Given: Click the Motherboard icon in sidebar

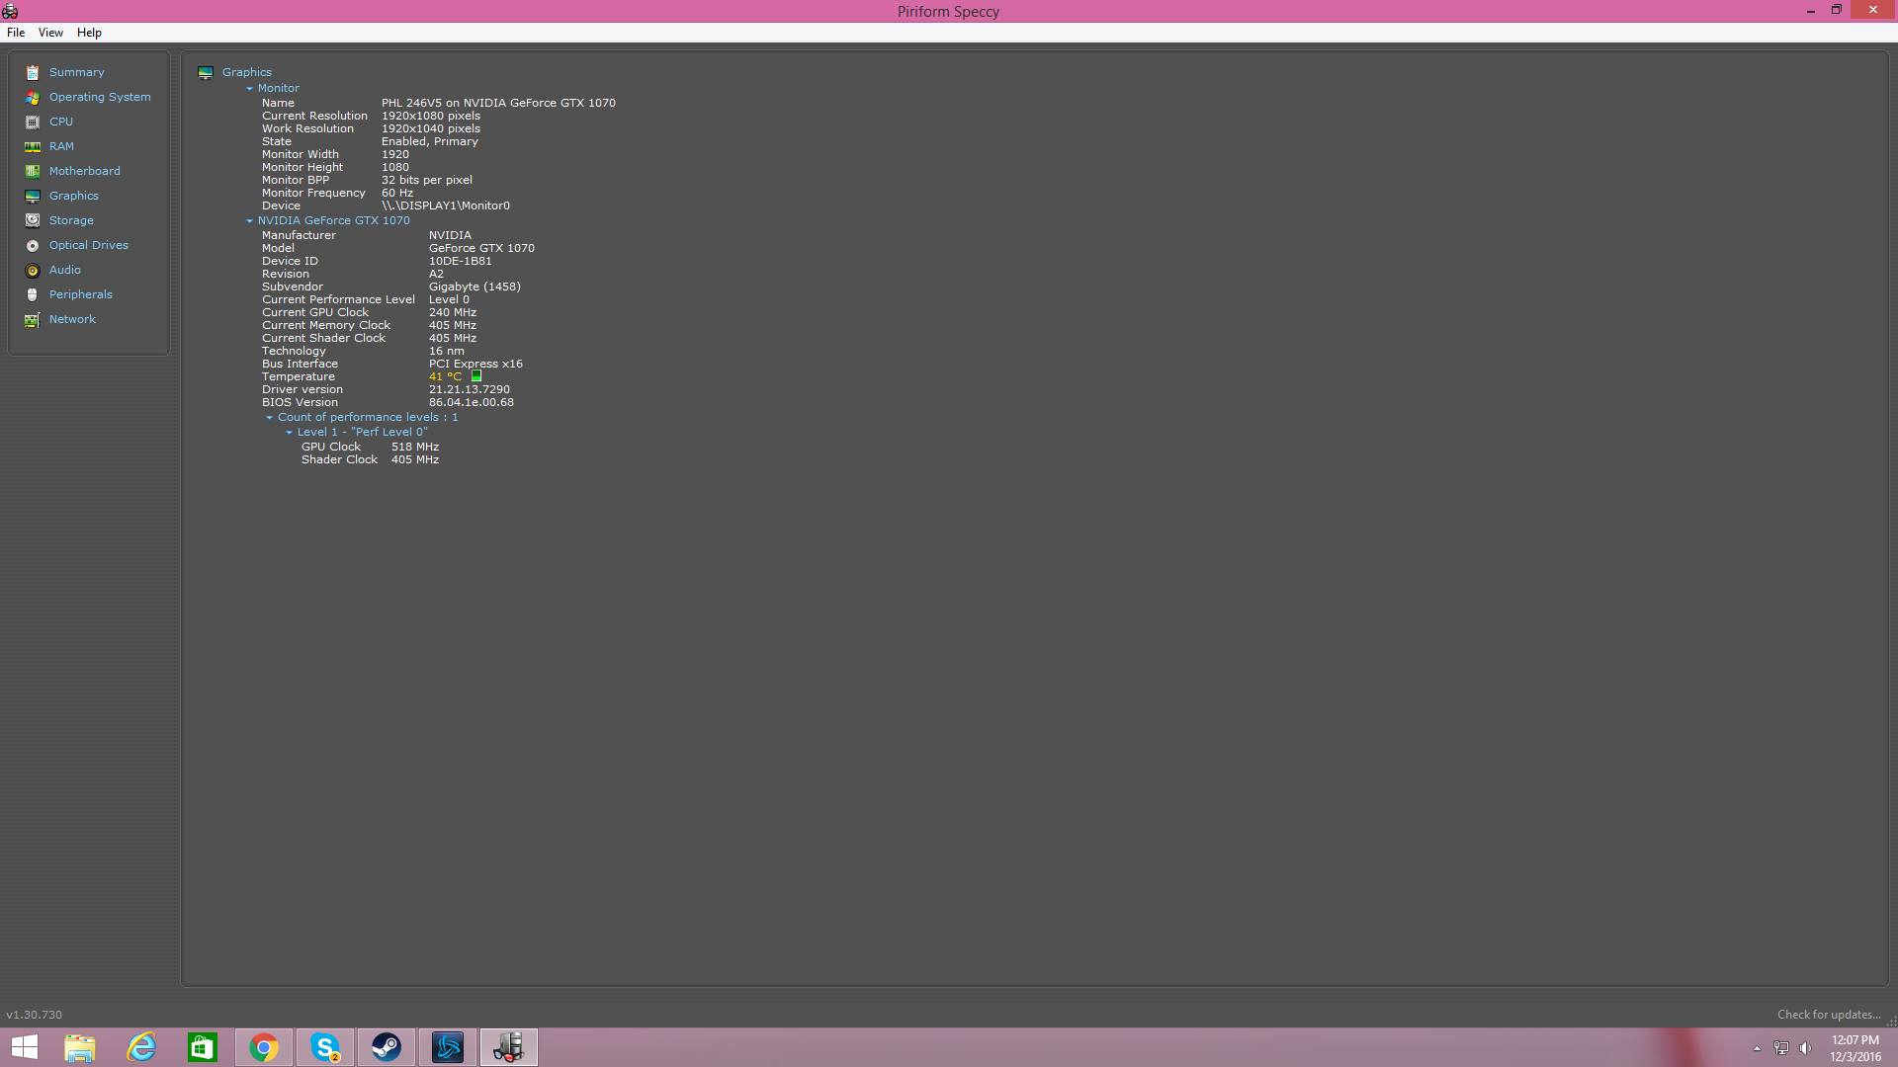Looking at the screenshot, I should 33,171.
